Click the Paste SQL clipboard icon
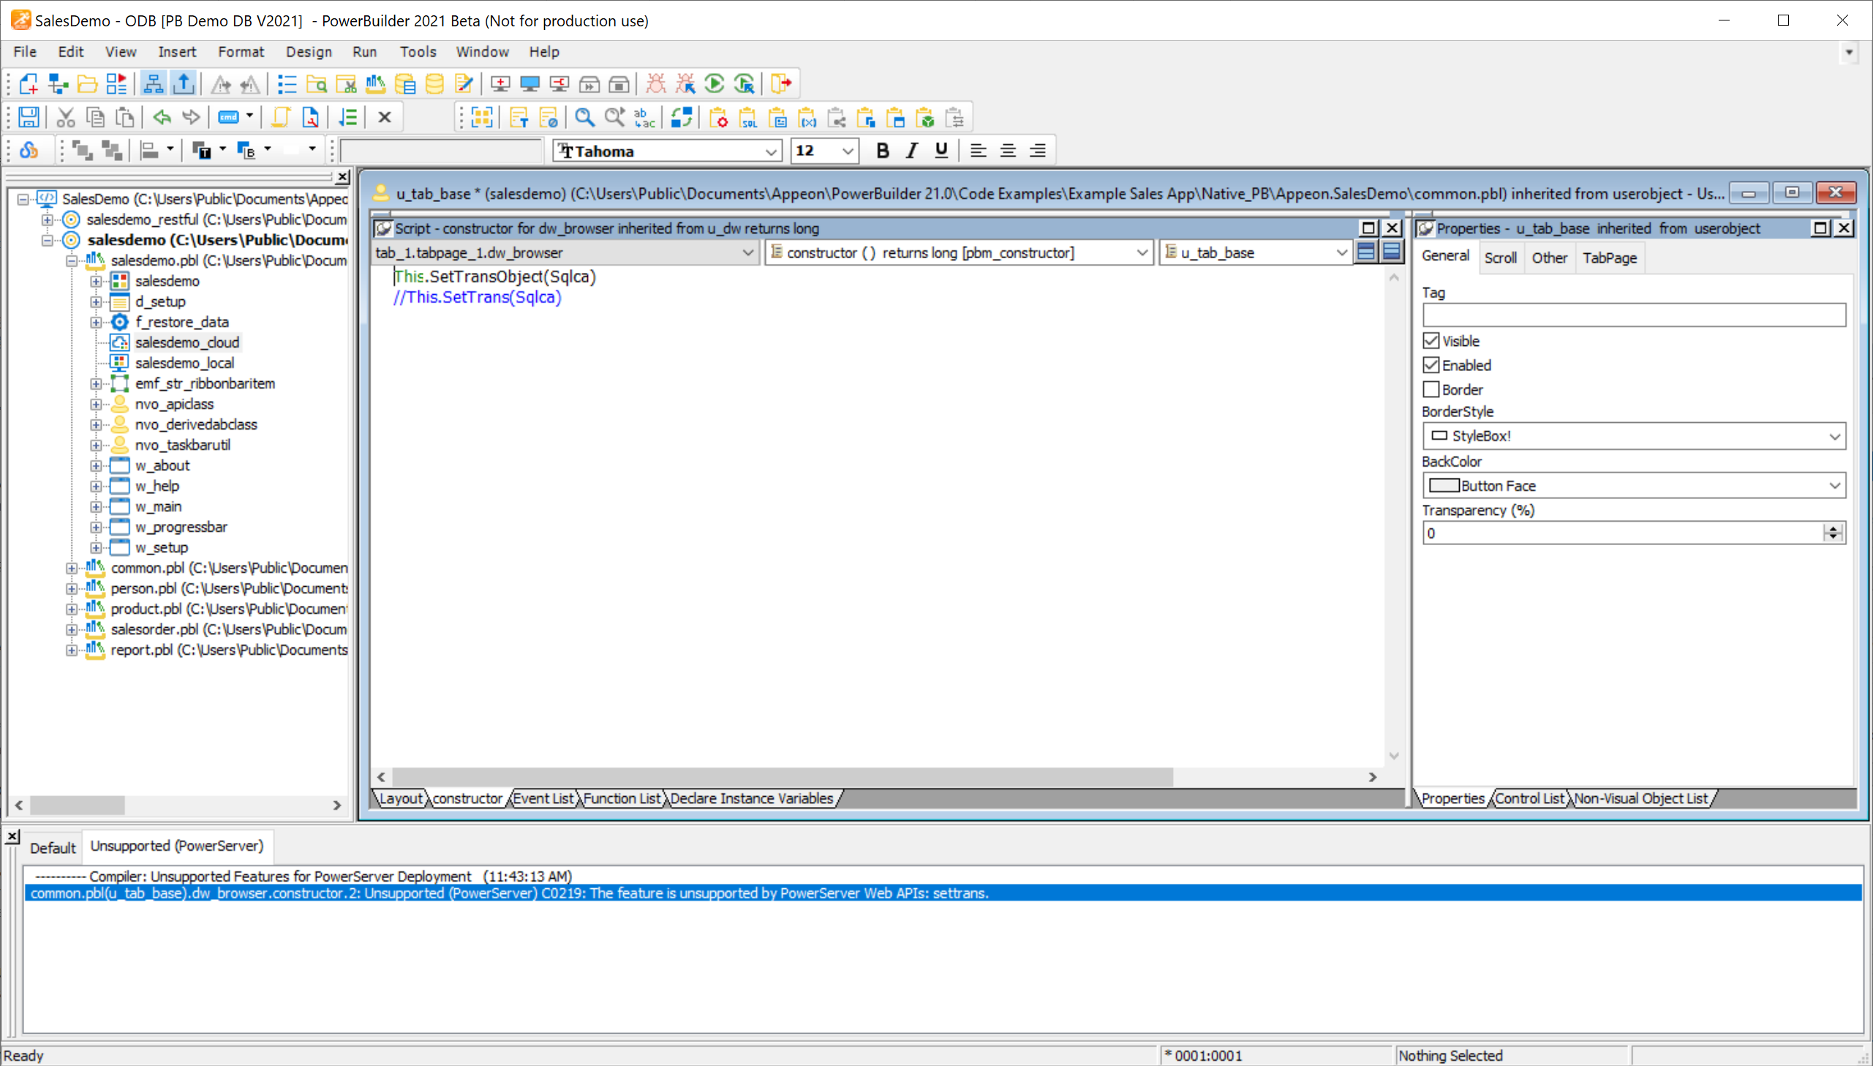1873x1066 pixels. pyautogui.click(x=747, y=117)
